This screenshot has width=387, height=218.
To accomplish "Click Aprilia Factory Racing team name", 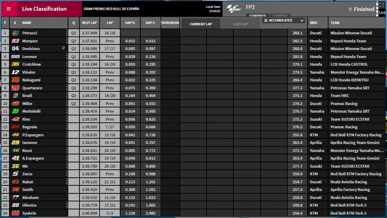I will 350,190.
